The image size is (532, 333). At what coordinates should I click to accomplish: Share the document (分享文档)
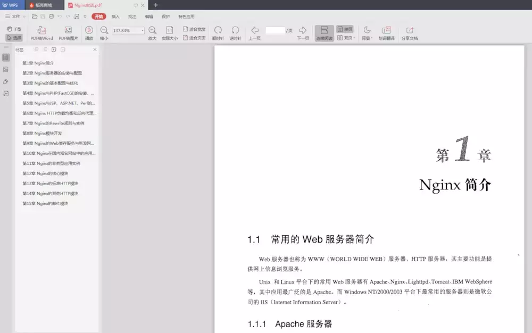[x=410, y=33]
